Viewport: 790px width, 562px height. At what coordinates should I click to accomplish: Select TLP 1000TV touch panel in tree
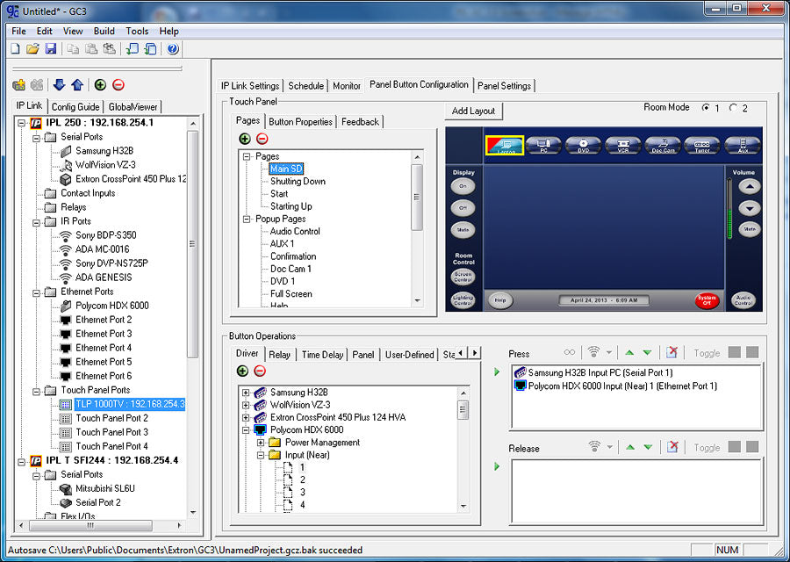(x=130, y=404)
